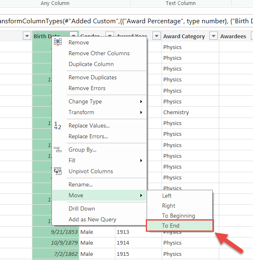Screen dimensions: 253x260
Task: Select Add as New Query
Action: (x=92, y=219)
